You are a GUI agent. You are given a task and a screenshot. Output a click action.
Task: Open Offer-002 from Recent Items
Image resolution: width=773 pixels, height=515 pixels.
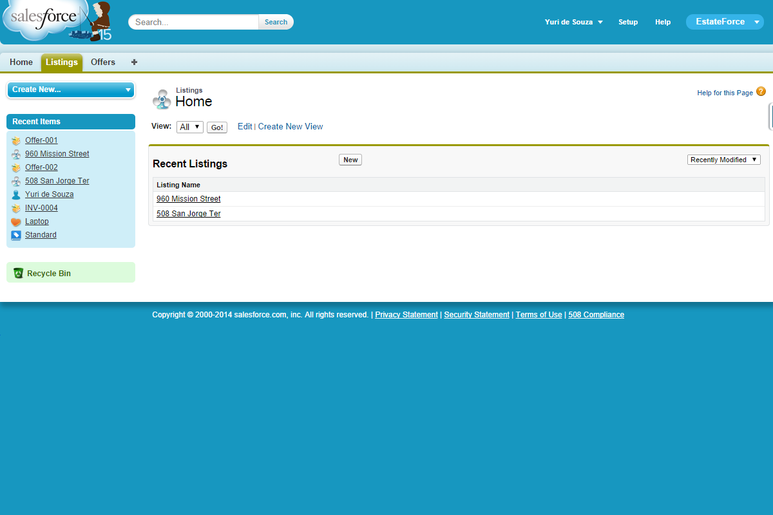click(41, 167)
